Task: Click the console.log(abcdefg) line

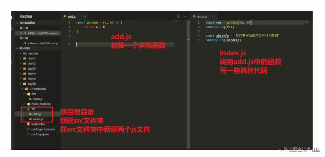Action: tap(223, 40)
